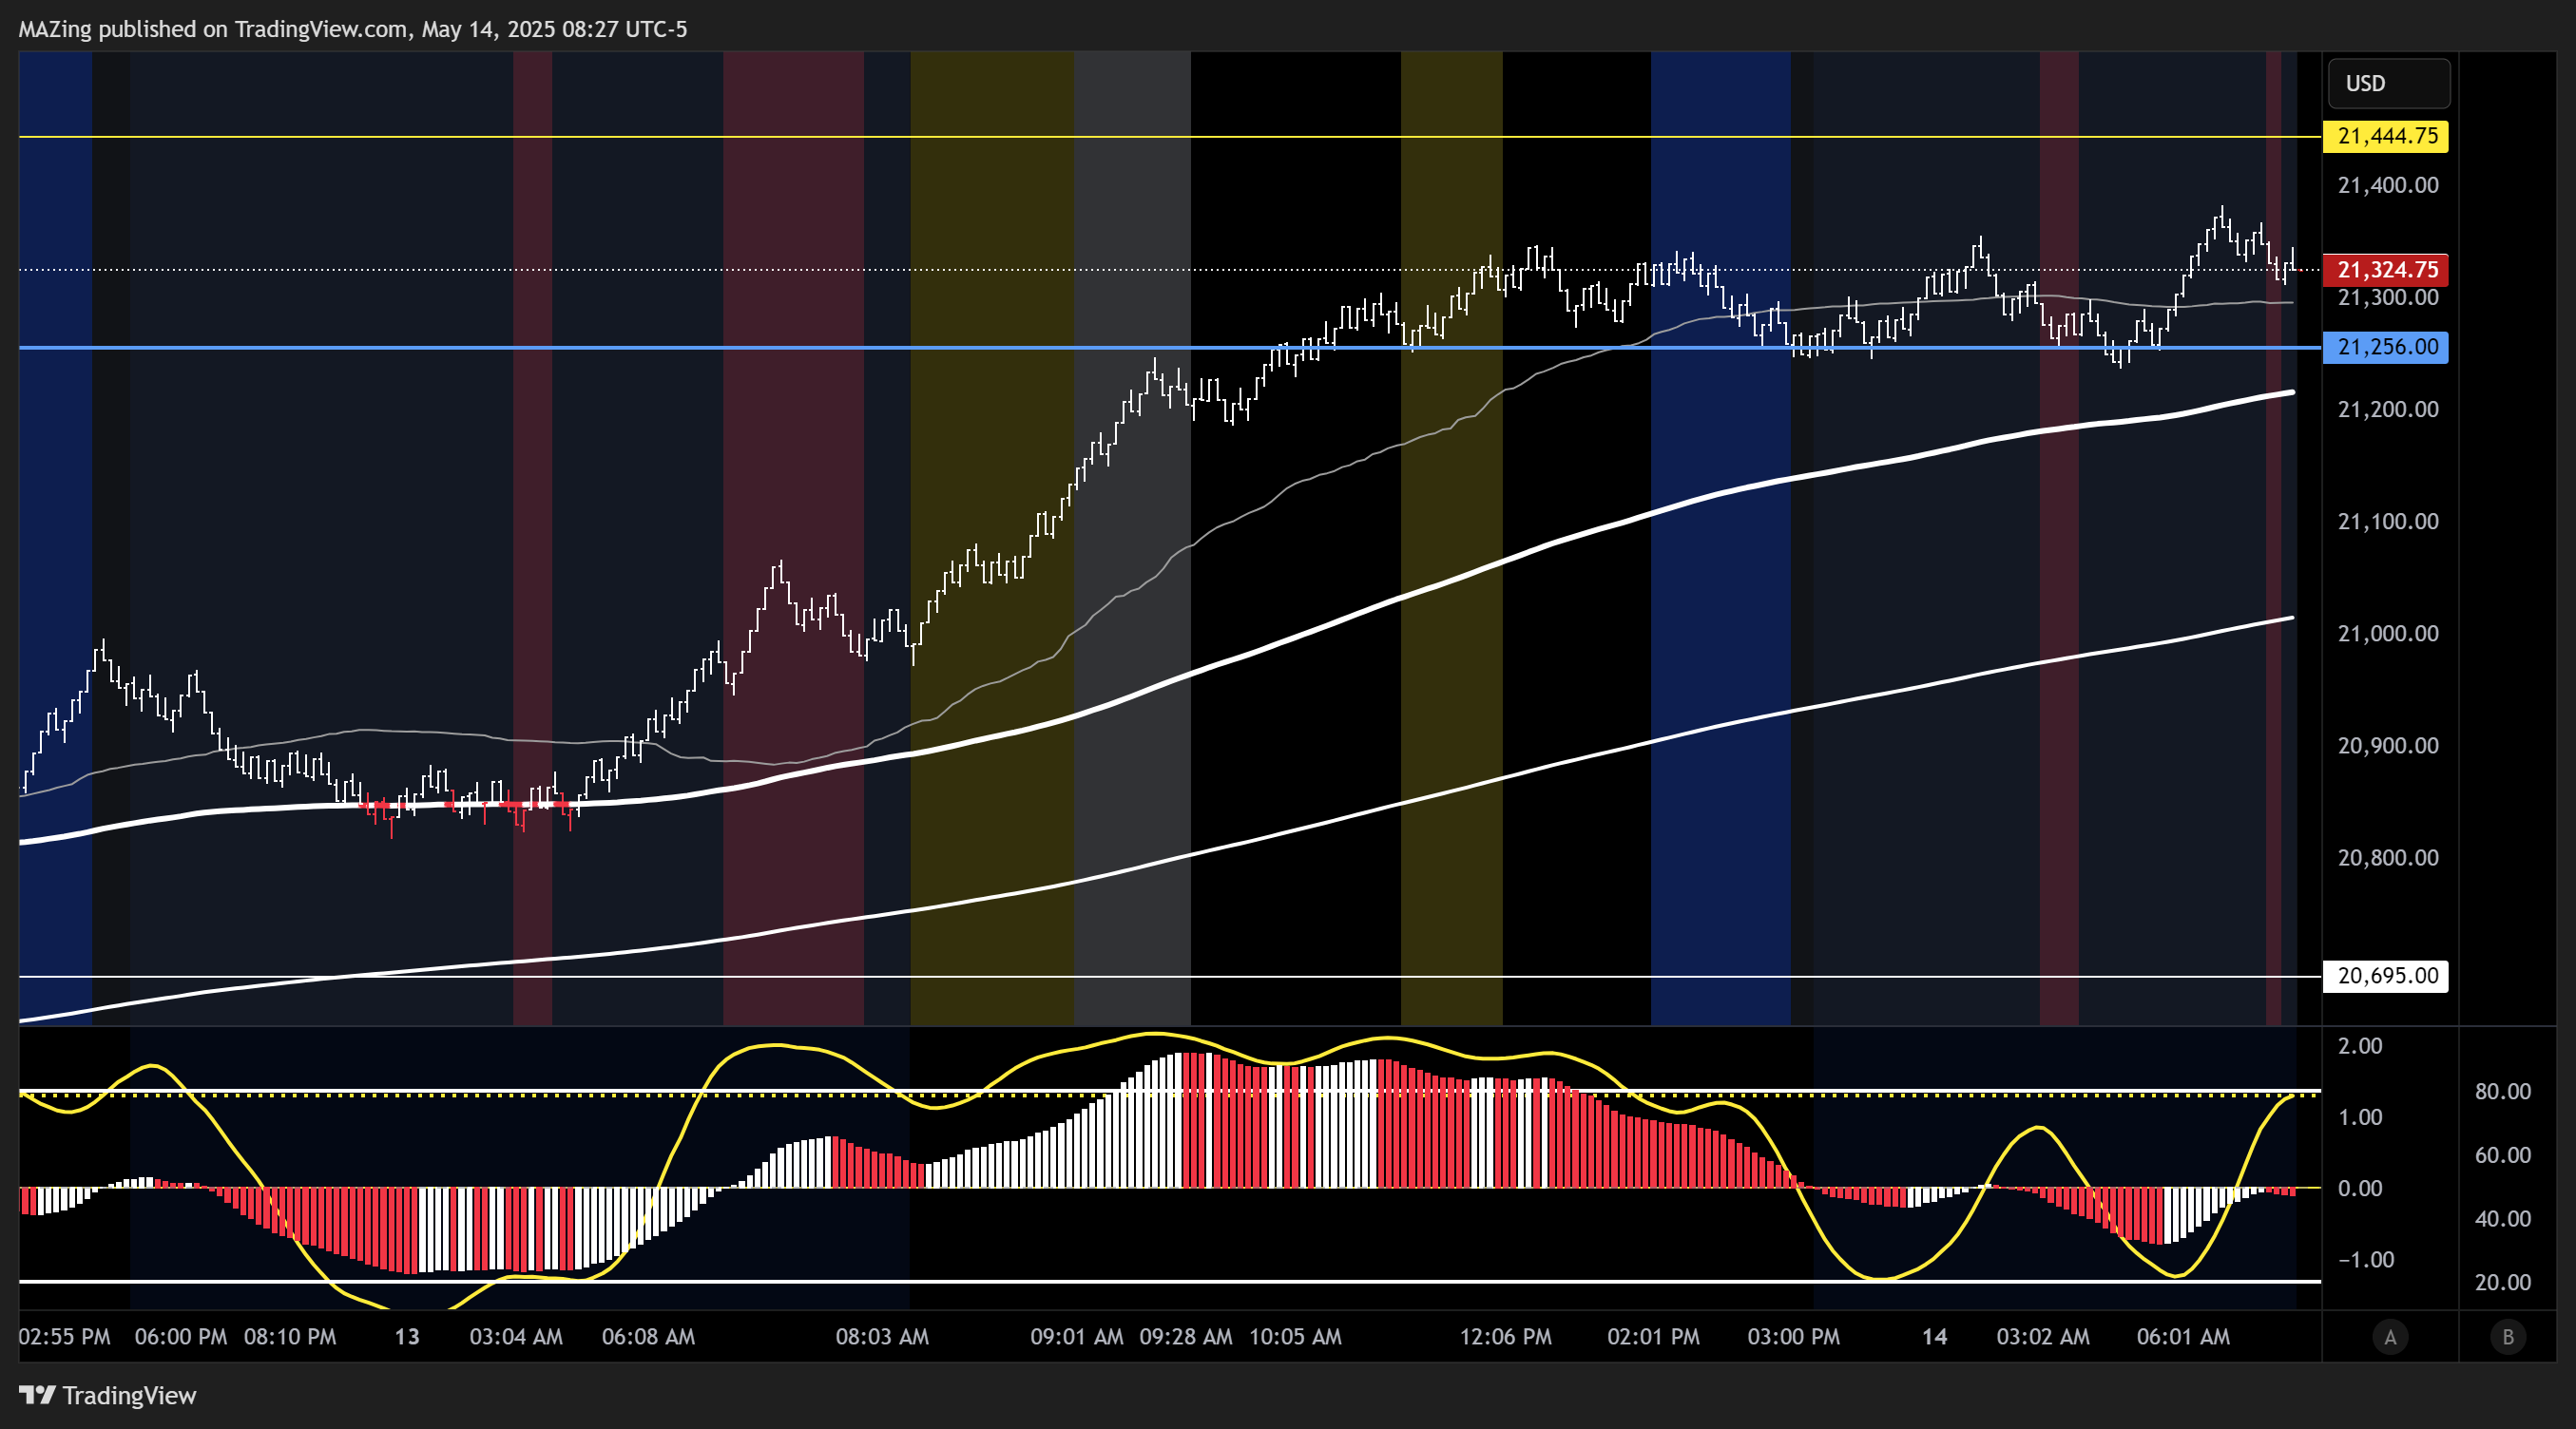This screenshot has width=2576, height=1429.
Task: Click the 10:05 AM time label
Action: [x=1295, y=1337]
